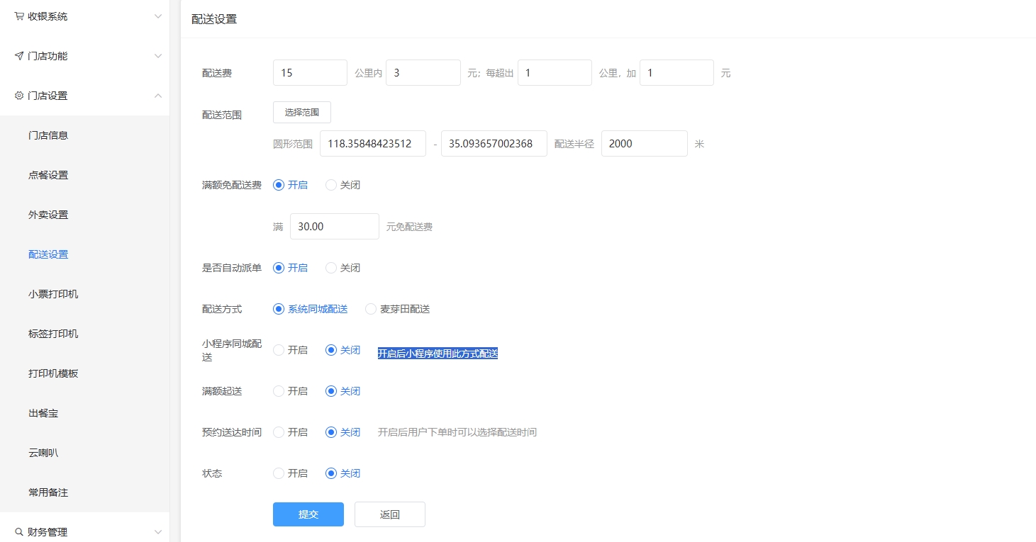This screenshot has height=542, width=1036.
Task: Click the 选择范围 button
Action: pyautogui.click(x=302, y=113)
